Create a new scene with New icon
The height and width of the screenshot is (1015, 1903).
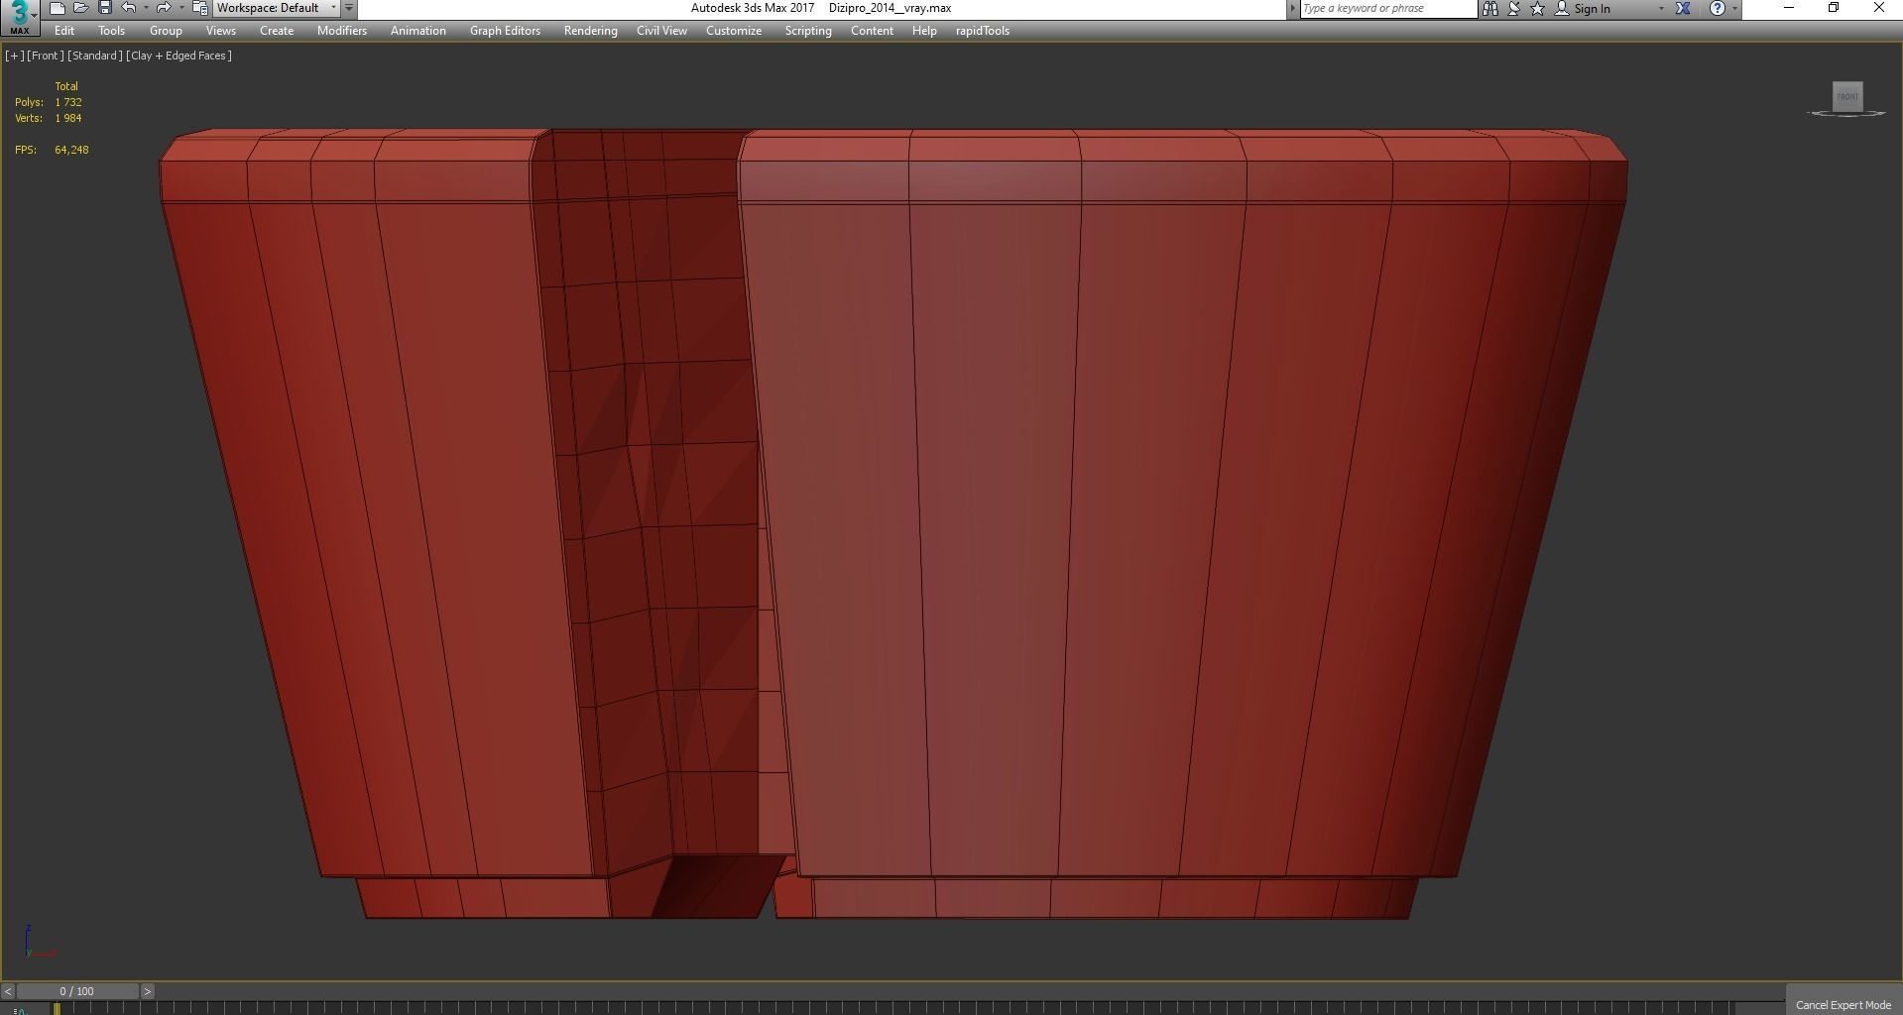pos(57,8)
